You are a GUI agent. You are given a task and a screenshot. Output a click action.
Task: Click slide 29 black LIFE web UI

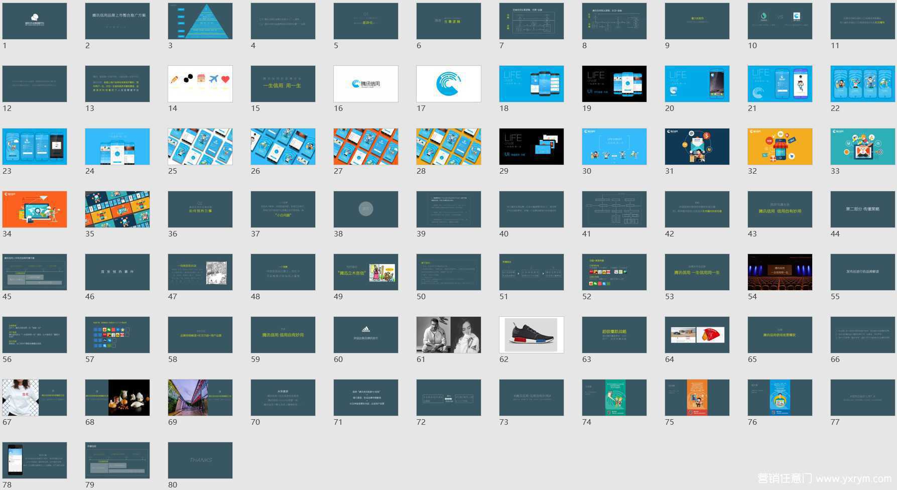click(x=532, y=147)
